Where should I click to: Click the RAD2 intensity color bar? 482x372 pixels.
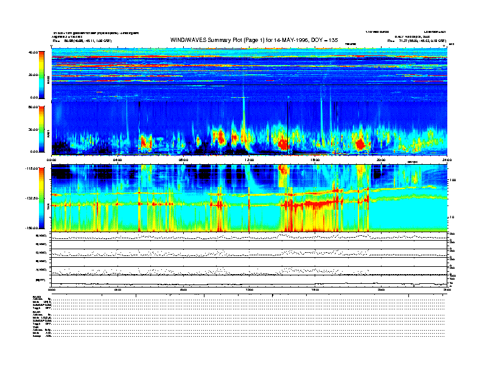point(41,75)
